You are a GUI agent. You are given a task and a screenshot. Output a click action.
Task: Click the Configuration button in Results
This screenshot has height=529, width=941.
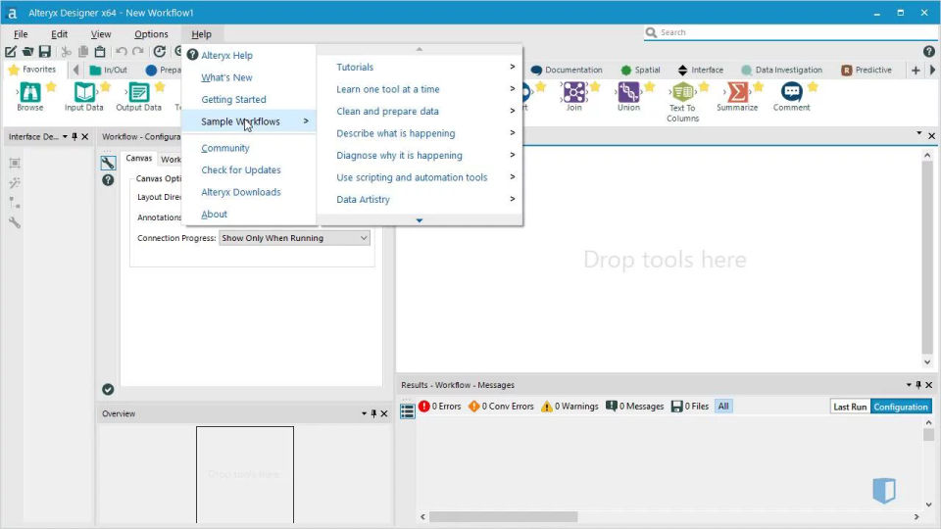901,407
